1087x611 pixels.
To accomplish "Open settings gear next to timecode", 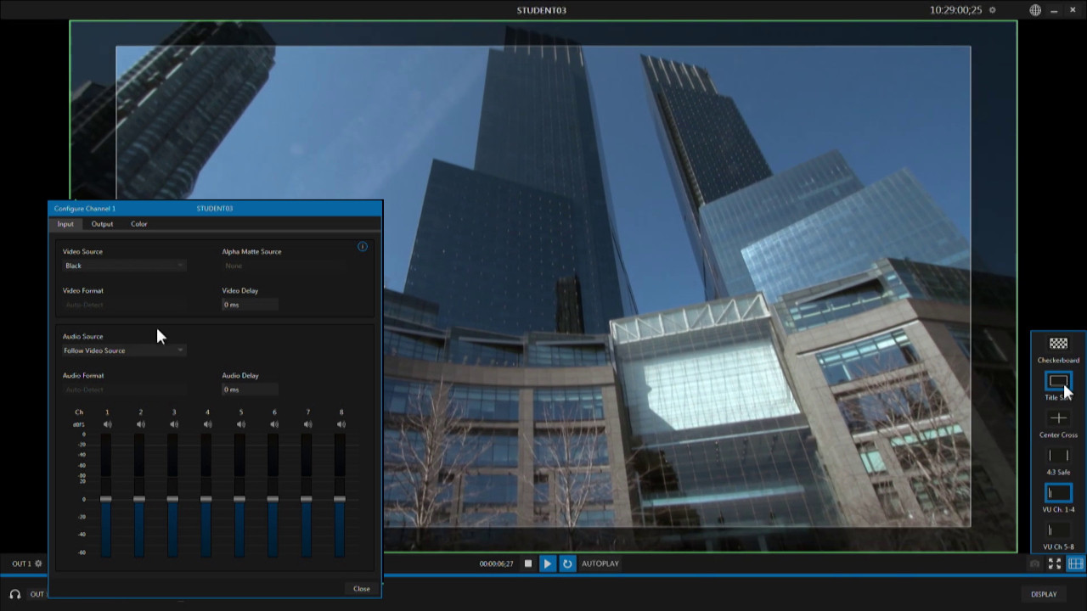I will pyautogui.click(x=993, y=10).
